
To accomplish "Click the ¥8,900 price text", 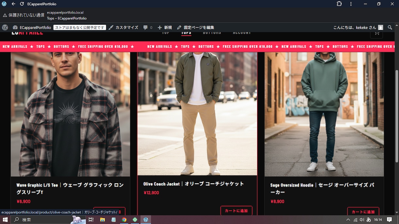I will [x=277, y=201].
